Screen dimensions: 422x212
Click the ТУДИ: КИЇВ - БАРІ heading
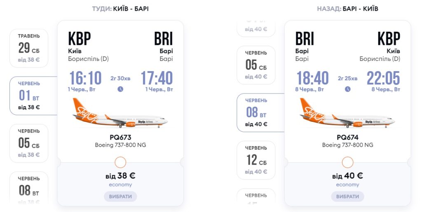[120, 9]
